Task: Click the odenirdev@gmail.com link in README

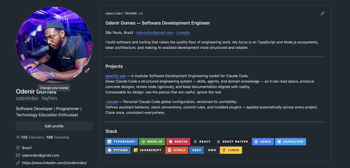Action: [x=154, y=33]
